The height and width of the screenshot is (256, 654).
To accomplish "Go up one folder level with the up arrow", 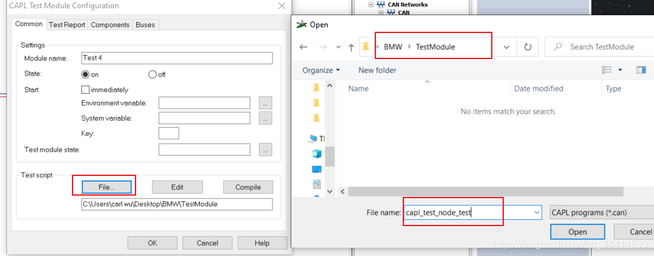I will click(x=351, y=47).
